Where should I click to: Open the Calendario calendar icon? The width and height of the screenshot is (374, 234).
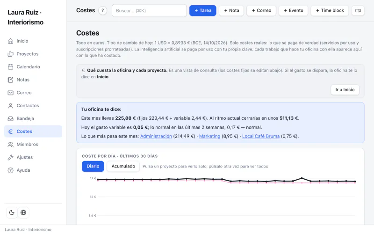pyautogui.click(x=10, y=67)
